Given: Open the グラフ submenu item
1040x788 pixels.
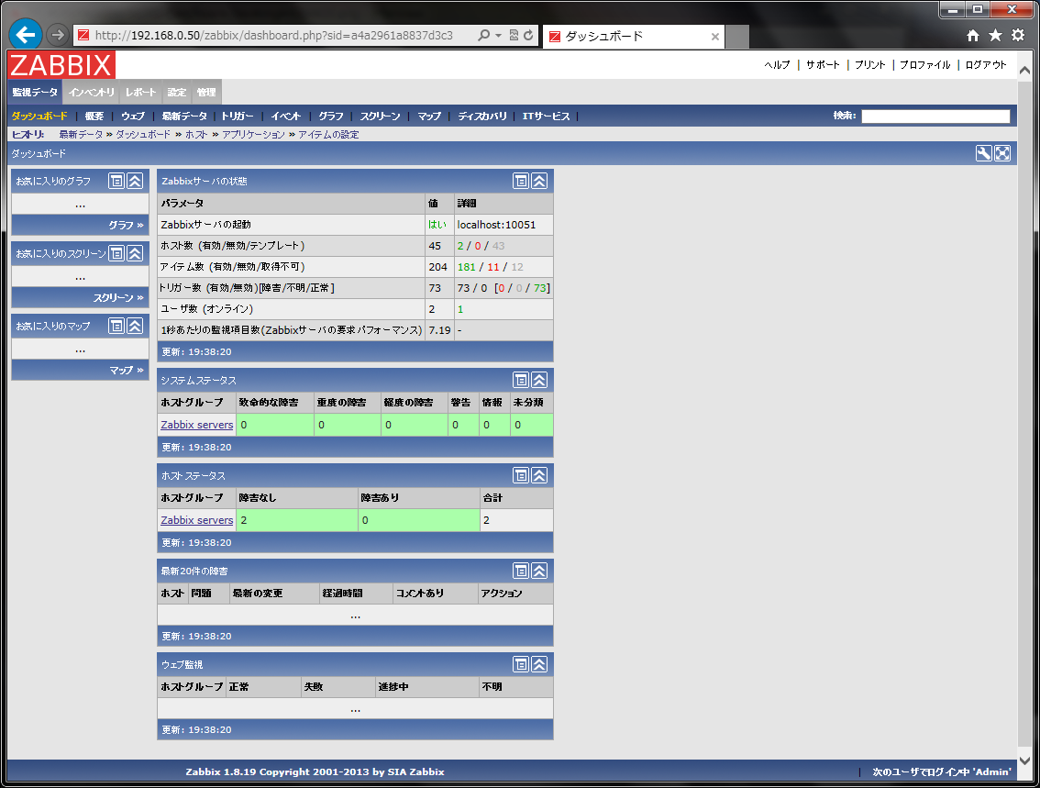Looking at the screenshot, I should pos(331,117).
